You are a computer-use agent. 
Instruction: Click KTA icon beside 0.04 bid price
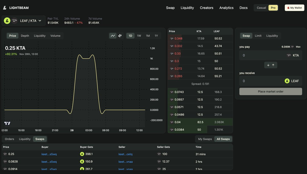click(x=172, y=122)
